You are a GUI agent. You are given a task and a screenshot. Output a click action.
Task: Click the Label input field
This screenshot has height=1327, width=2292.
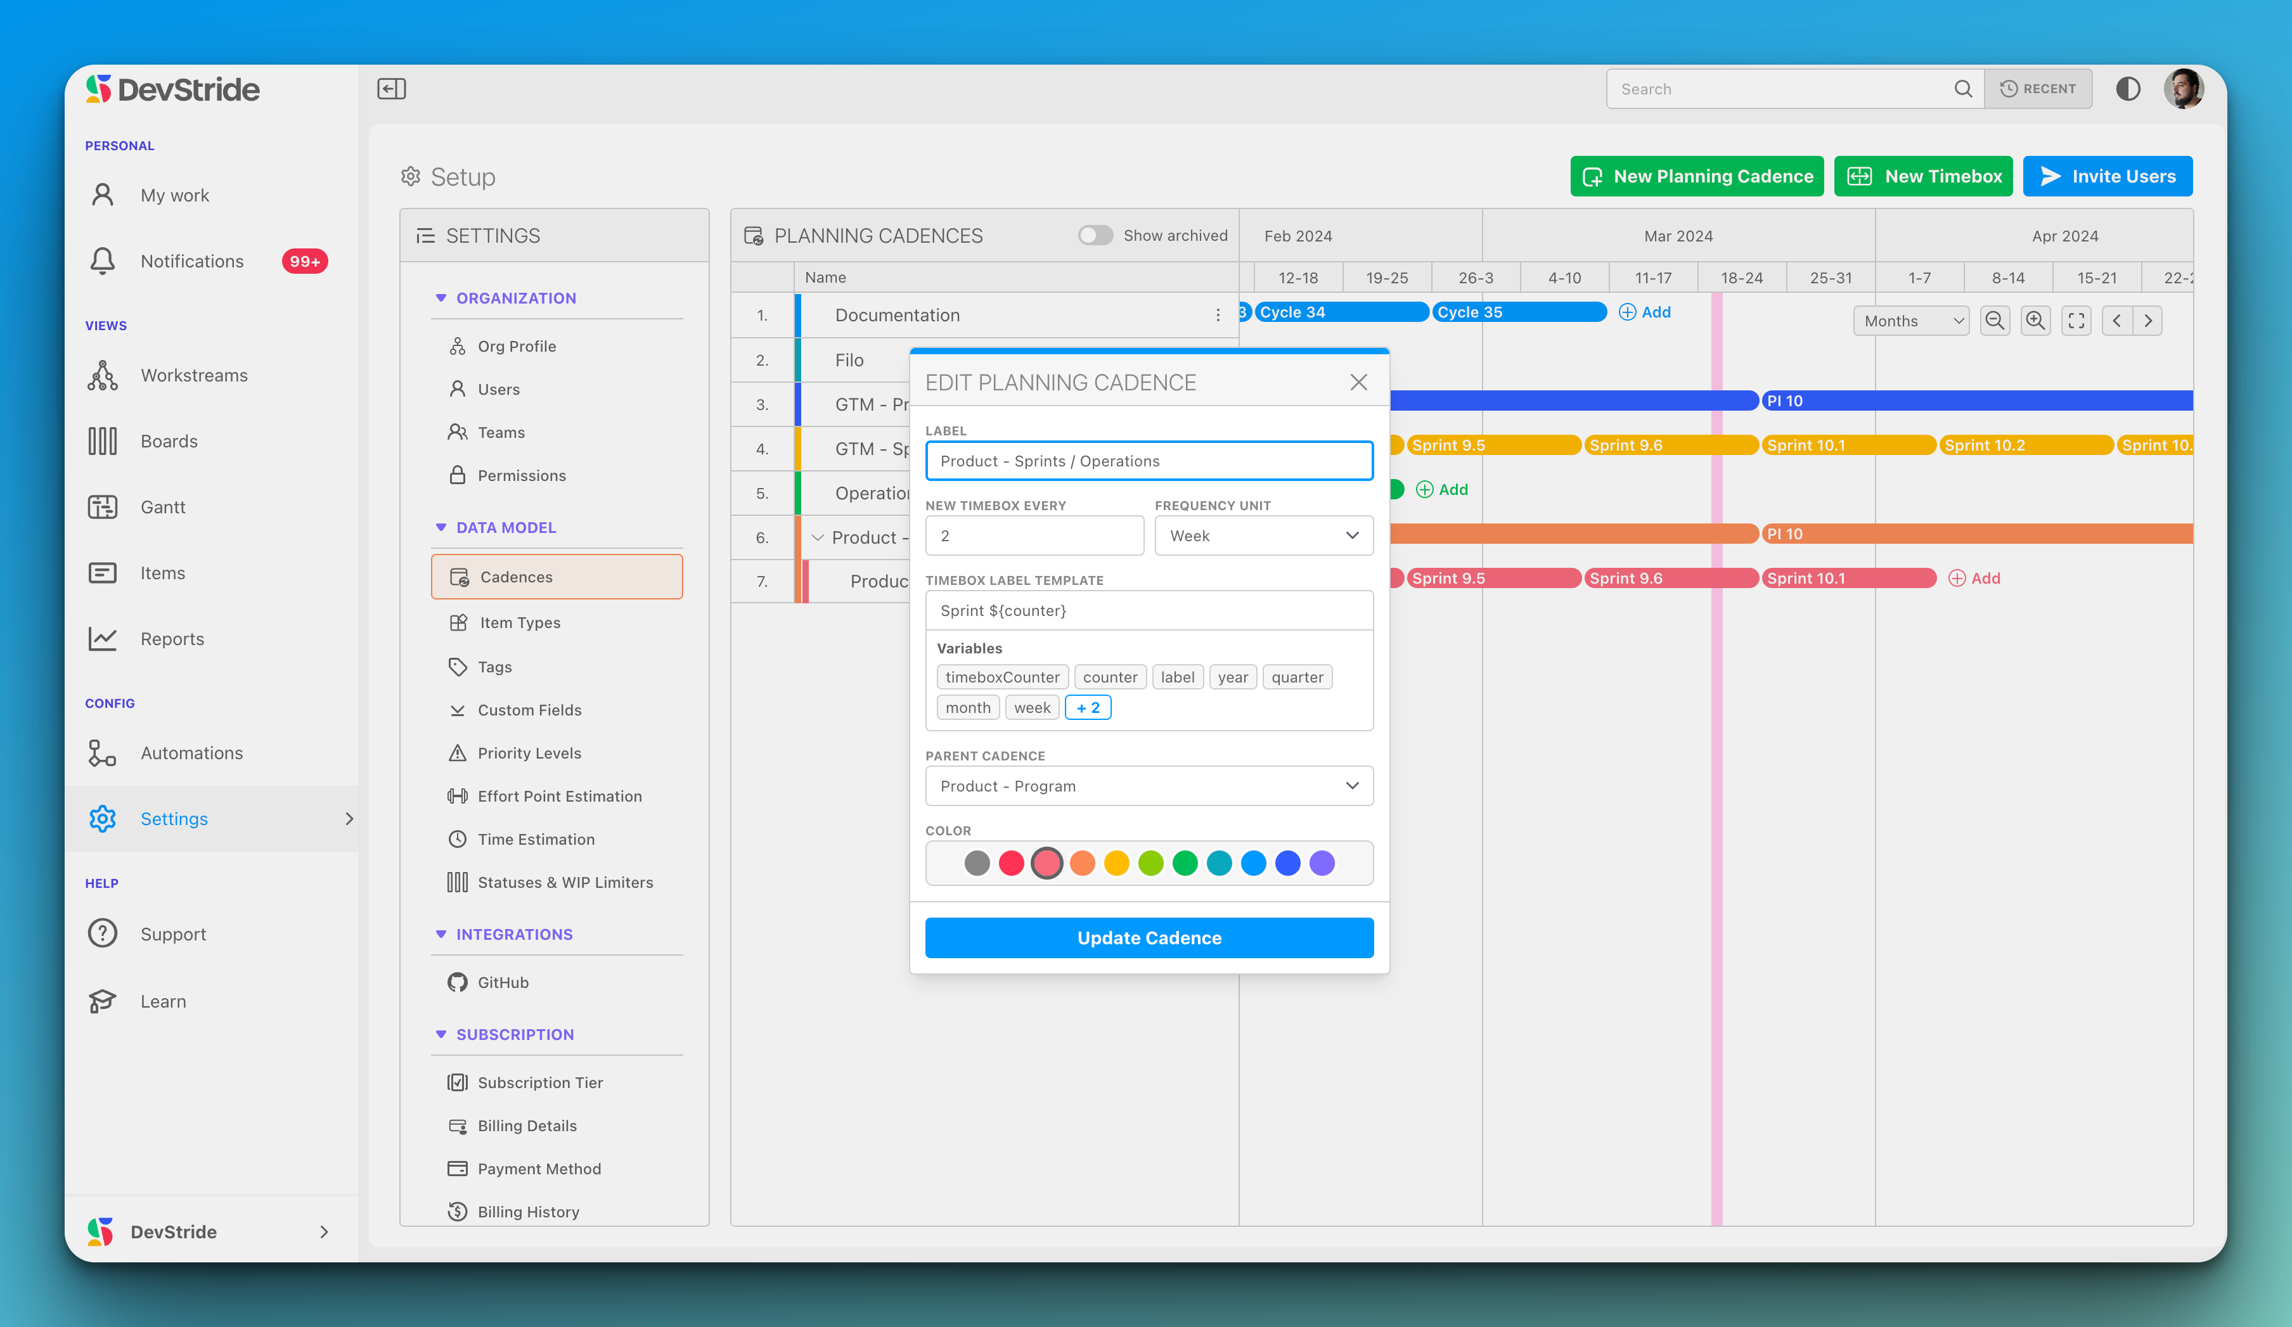tap(1149, 459)
